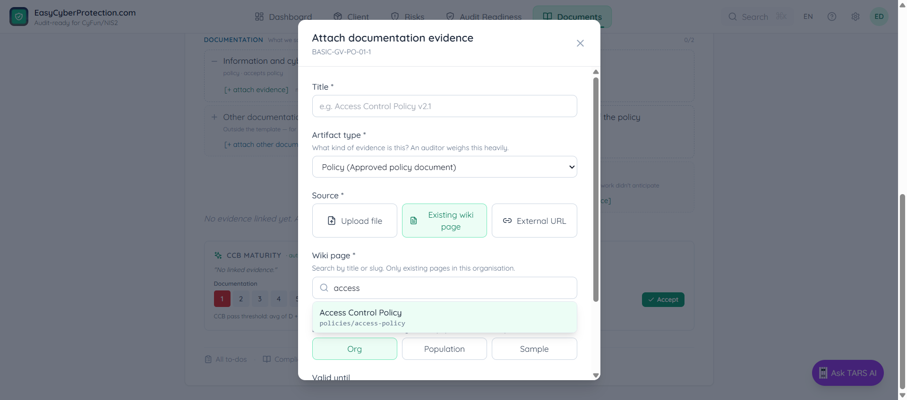907x400 pixels.
Task: Close the Attach documentation evidence dialog
Action: (580, 43)
